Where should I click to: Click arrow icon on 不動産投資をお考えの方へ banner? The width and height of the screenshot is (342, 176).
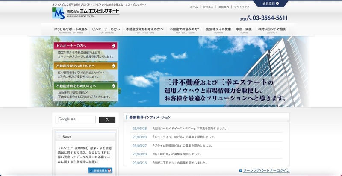(113, 66)
